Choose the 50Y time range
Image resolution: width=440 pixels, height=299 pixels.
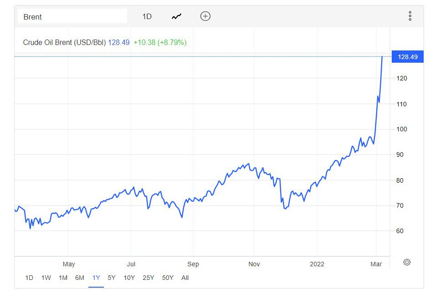pos(168,278)
